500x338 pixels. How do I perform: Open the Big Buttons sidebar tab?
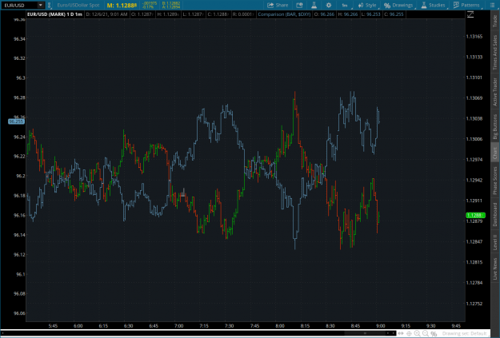[495, 127]
